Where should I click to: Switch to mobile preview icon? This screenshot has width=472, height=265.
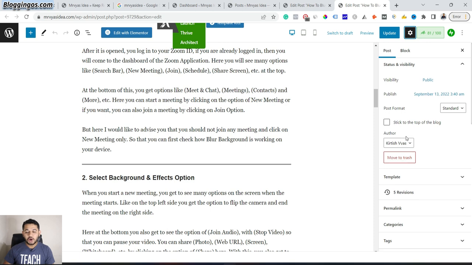click(315, 33)
